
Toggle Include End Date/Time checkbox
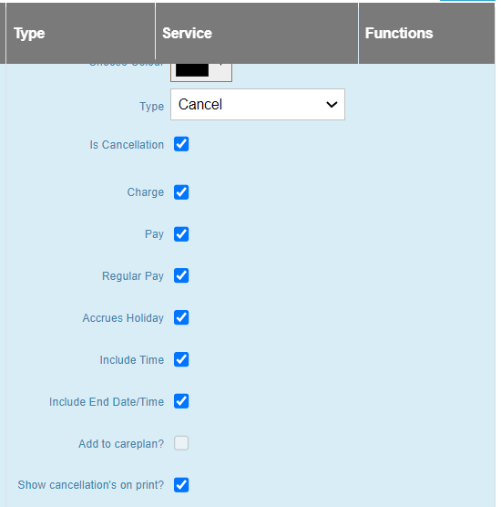181,401
